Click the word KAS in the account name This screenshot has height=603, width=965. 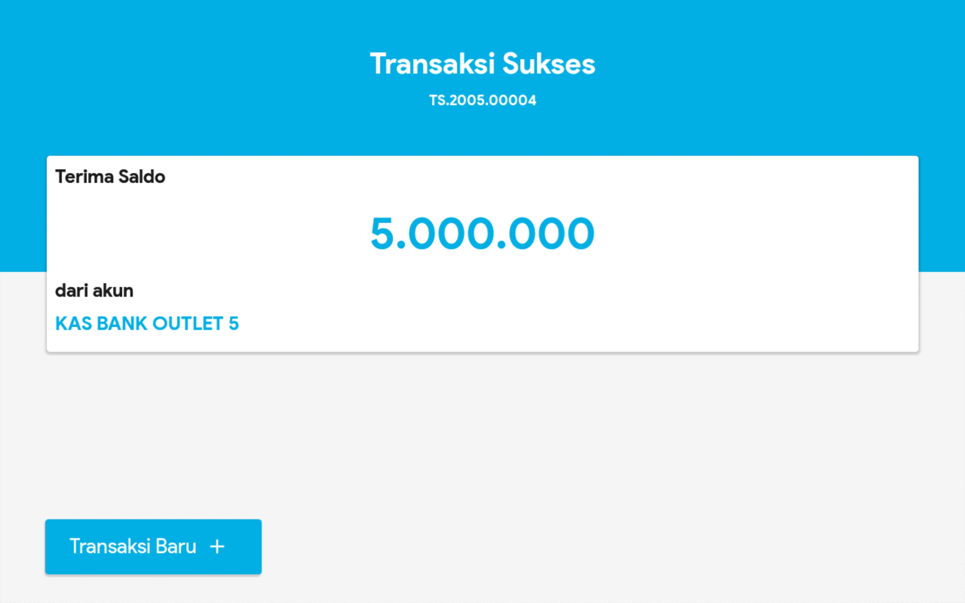click(73, 324)
